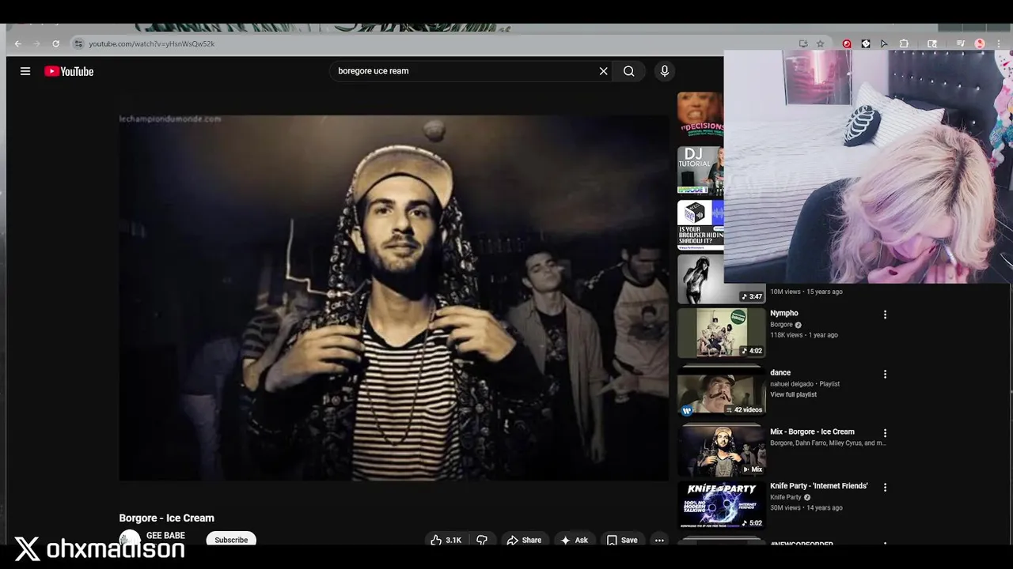Open the browser extensions puzzle icon
1013x569 pixels.
904,43
